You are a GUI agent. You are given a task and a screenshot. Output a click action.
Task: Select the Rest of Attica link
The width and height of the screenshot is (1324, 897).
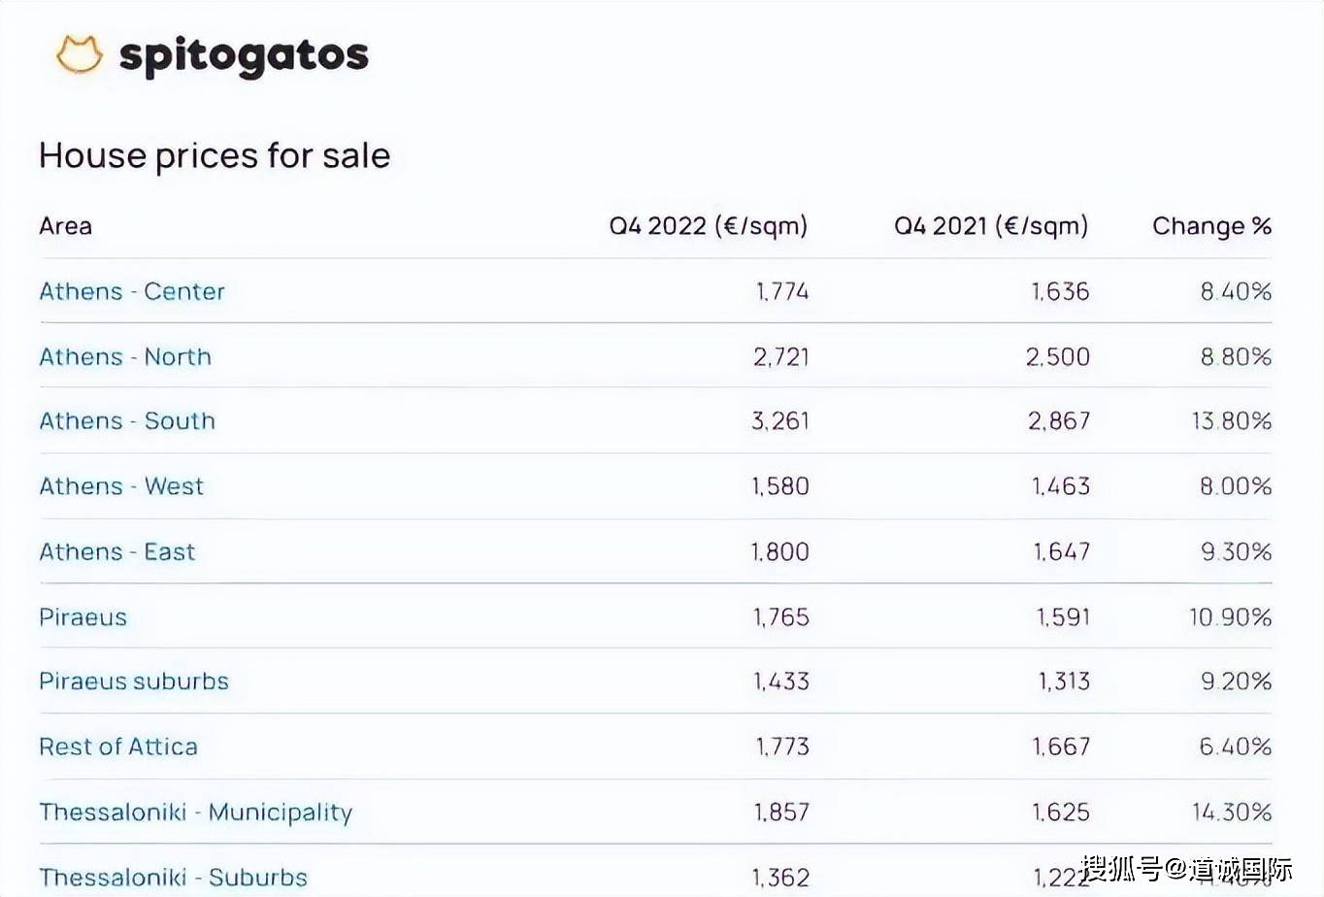coord(118,747)
